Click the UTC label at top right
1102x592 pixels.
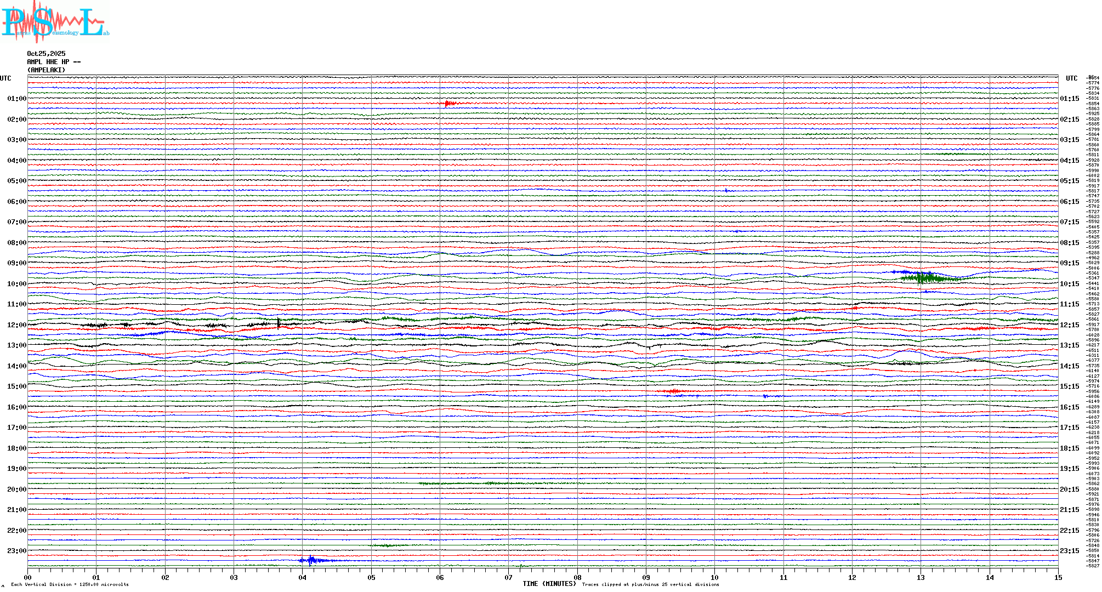point(1071,78)
